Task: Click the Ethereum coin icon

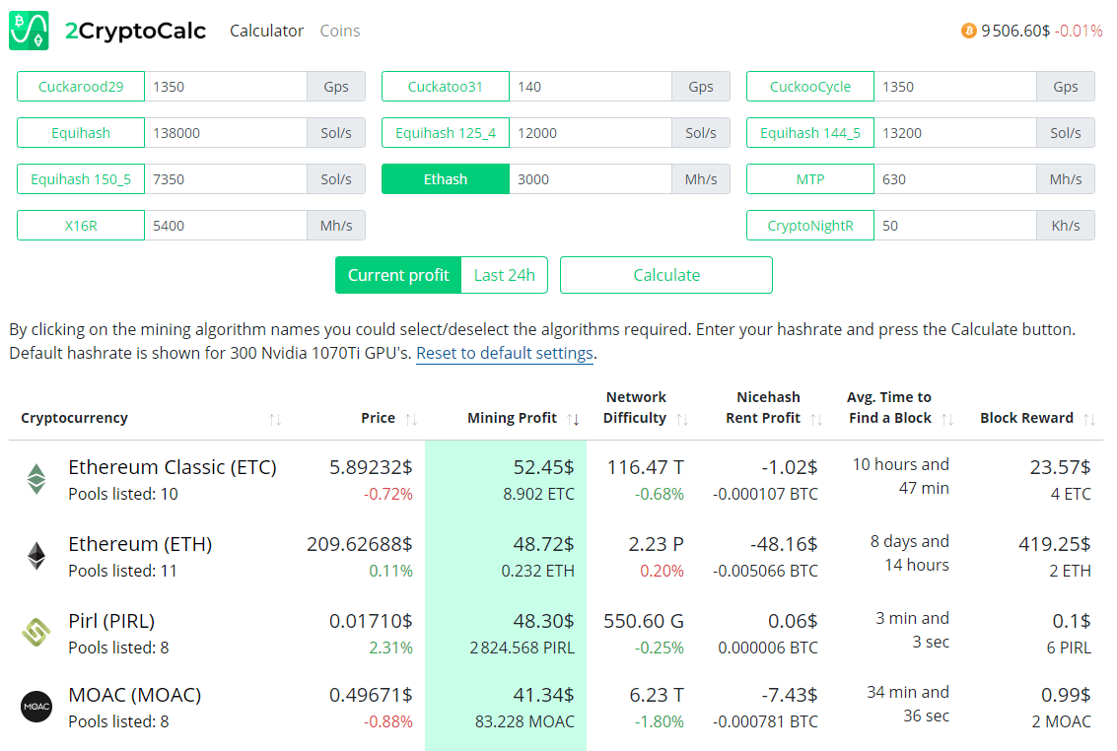Action: (36, 556)
